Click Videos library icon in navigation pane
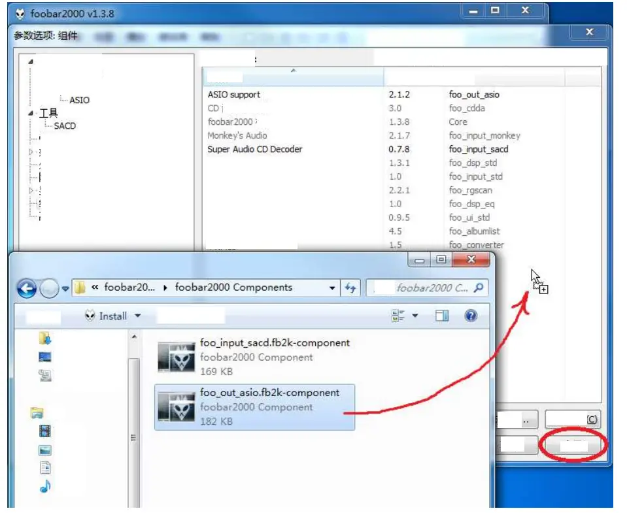 (44, 431)
